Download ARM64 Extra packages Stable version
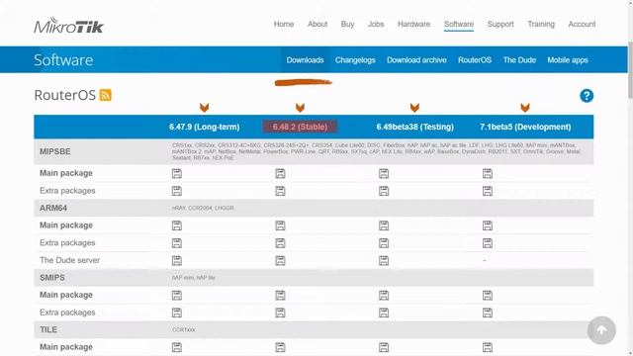Screen dimensions: 633x356 pyautogui.click(x=280, y=243)
